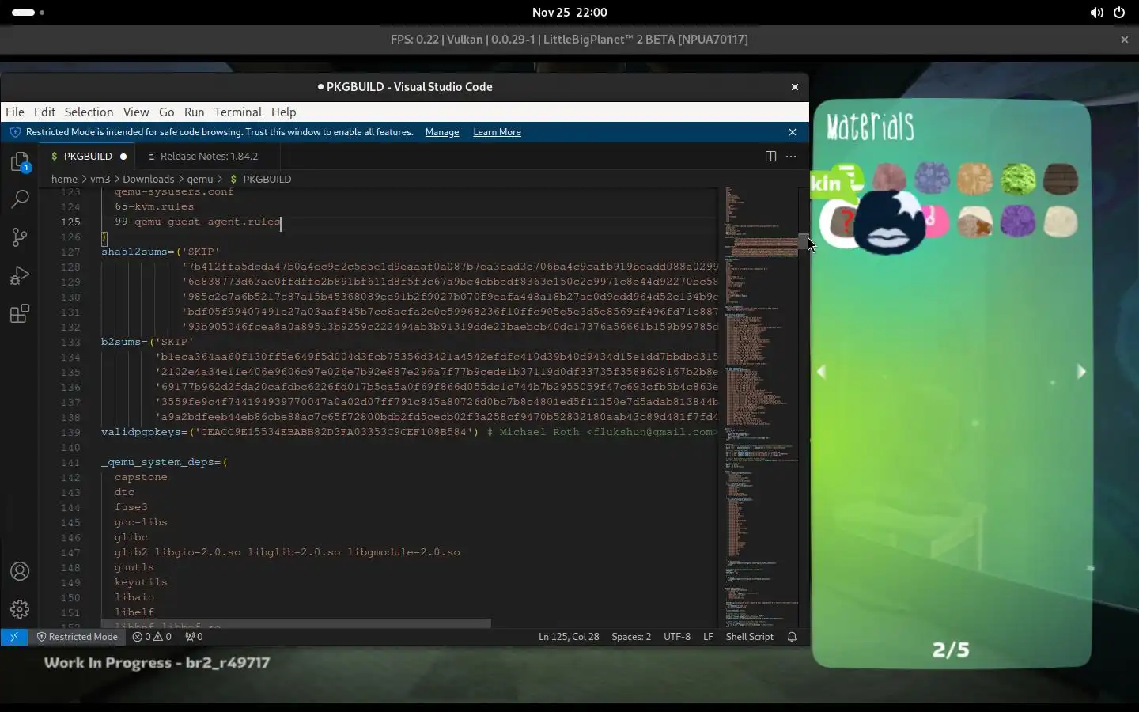The width and height of the screenshot is (1139, 712).
Task: Switch to Release Notes: 1.84.2 tab
Action: [x=209, y=157]
